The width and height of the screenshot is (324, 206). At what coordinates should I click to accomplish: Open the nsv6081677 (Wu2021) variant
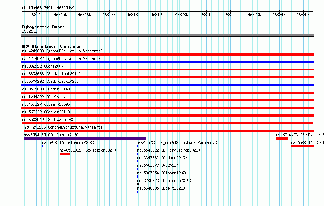158,165
